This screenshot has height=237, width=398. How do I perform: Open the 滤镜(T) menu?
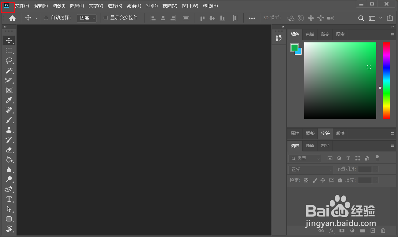click(134, 6)
